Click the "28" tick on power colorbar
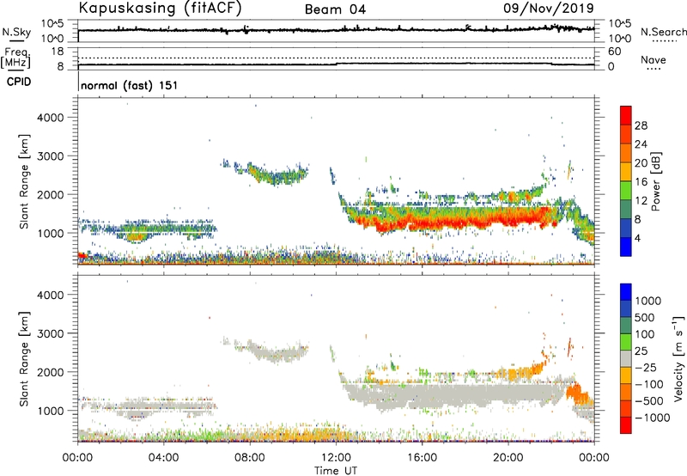 (641, 125)
